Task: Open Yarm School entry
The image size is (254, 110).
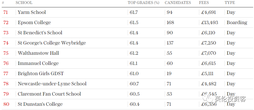Action: [x=32, y=12]
